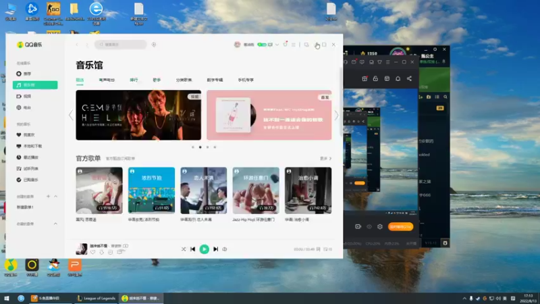Toggle preview eye icon in streaming window

click(369, 226)
